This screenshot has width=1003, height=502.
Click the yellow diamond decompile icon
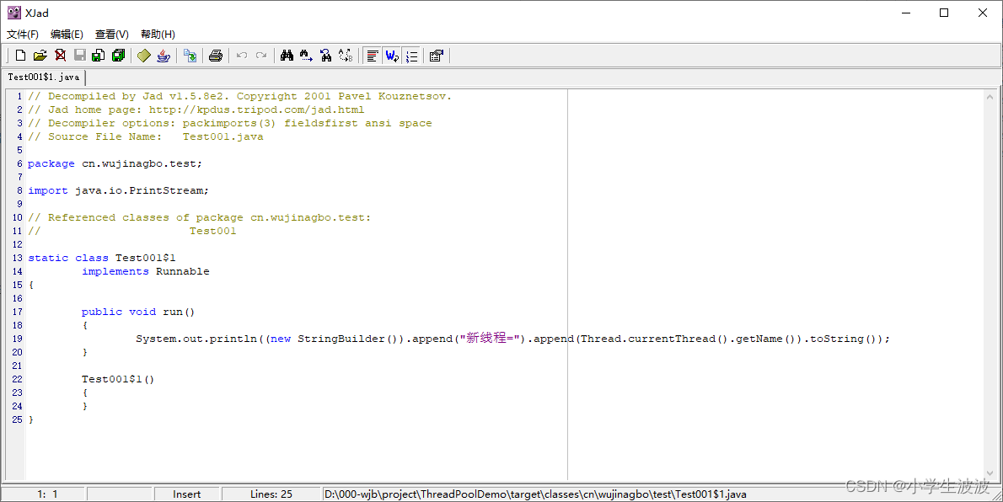[144, 56]
